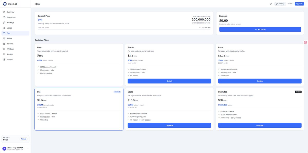Upgrade to the Scale plan
Viewport: 308px width, 153px height.
click(169, 125)
